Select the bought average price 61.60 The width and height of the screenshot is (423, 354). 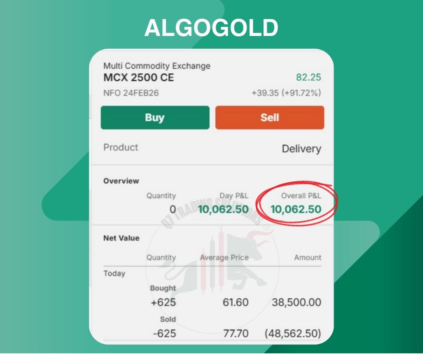(x=235, y=303)
